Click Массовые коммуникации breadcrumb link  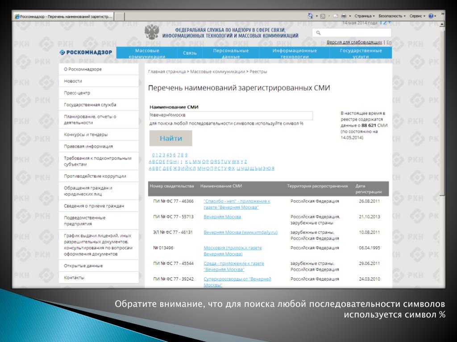pyautogui.click(x=217, y=72)
